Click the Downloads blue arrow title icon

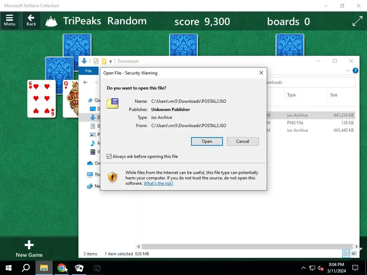(x=84, y=61)
